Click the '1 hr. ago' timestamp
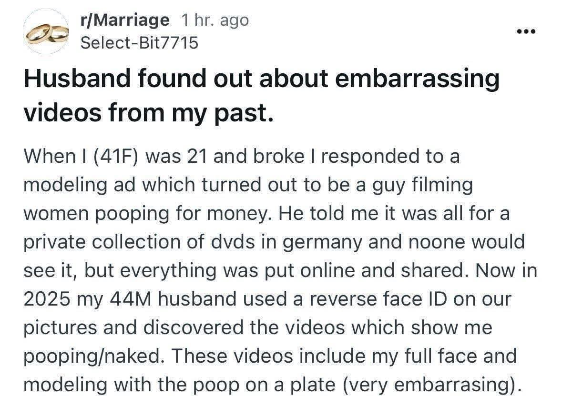Viewport: 562px width, 416px height. (215, 20)
